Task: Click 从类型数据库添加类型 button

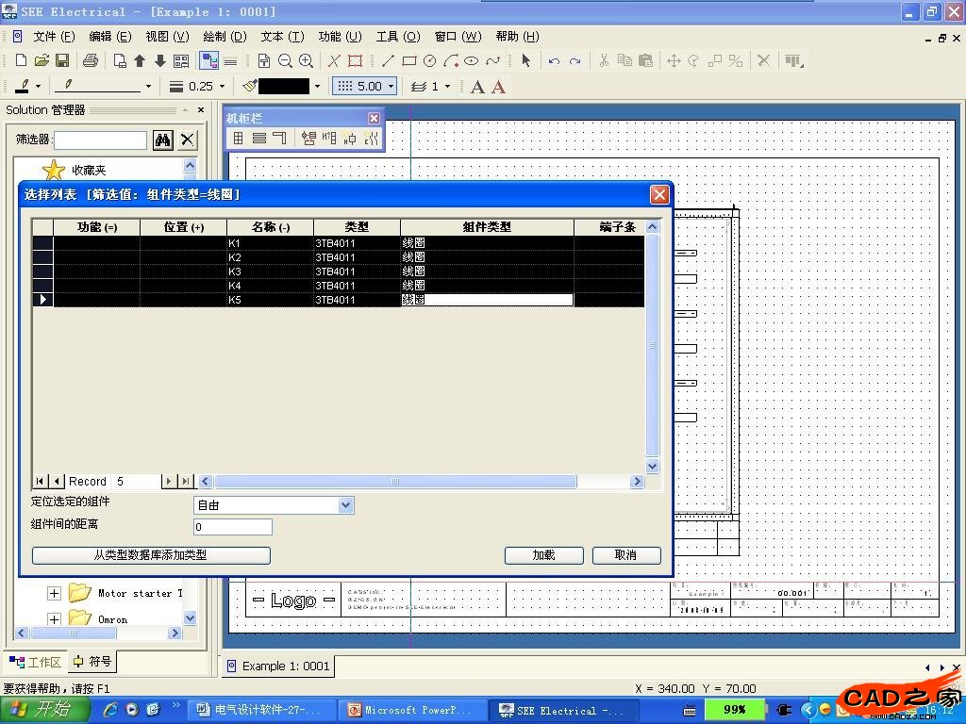Action: pos(151,555)
